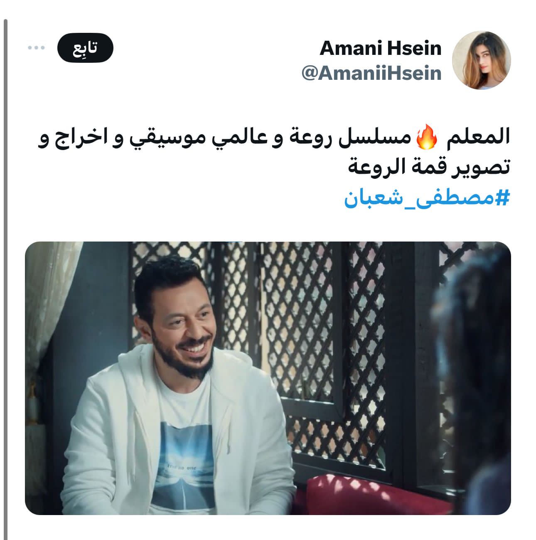Open the attached tweet photo
536x540 pixels.
pyautogui.click(x=268, y=378)
